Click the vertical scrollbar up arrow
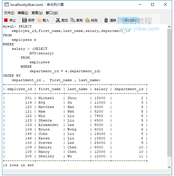The height and width of the screenshot is (176, 174). coord(169,27)
